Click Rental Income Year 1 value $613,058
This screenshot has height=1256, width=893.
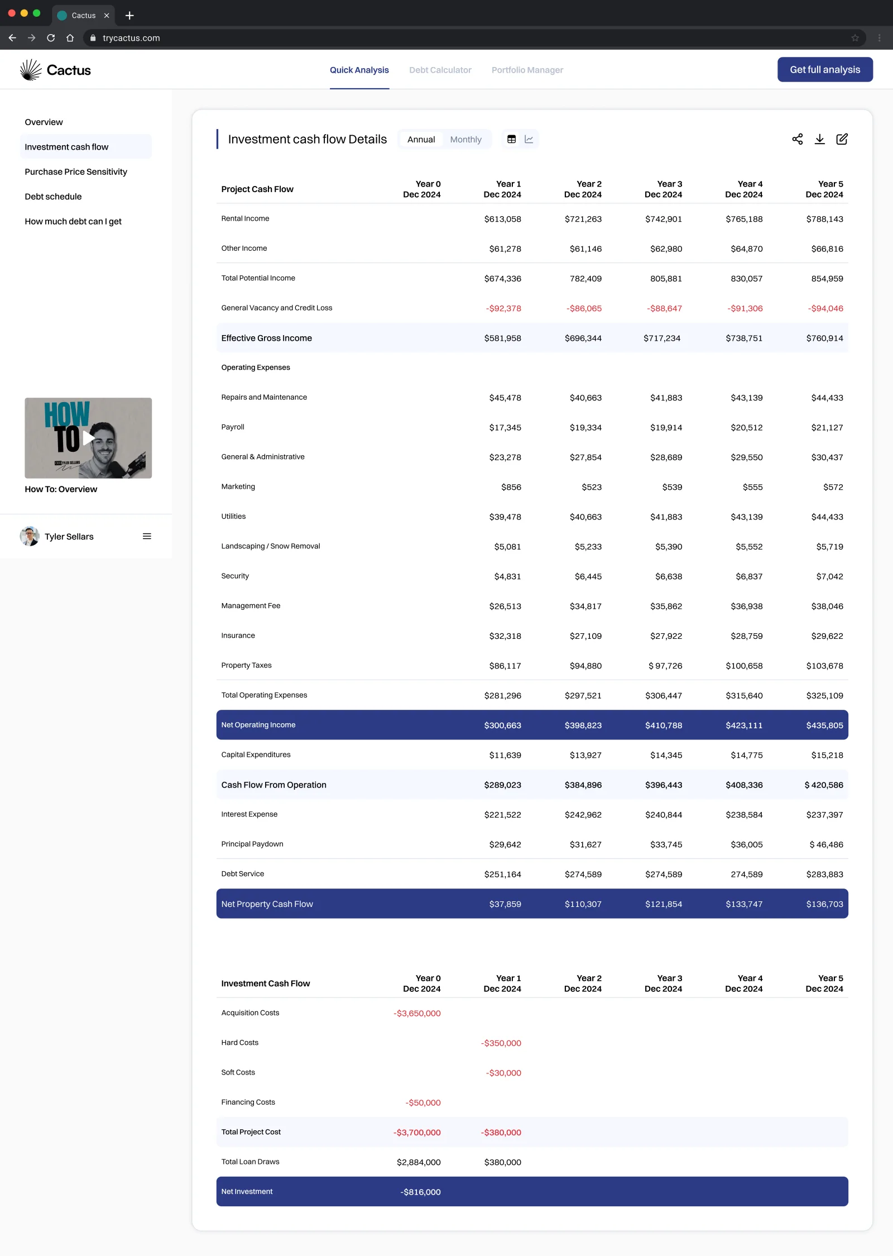[502, 219]
